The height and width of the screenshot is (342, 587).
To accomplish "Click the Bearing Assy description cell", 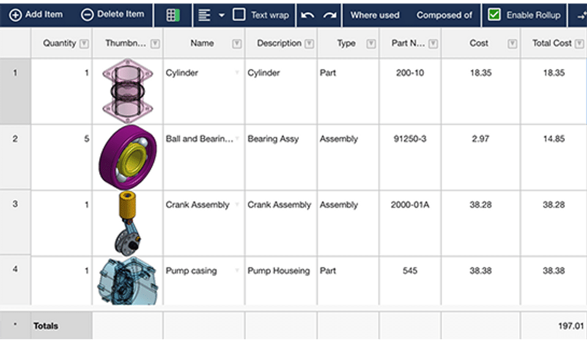I will pyautogui.click(x=281, y=157).
